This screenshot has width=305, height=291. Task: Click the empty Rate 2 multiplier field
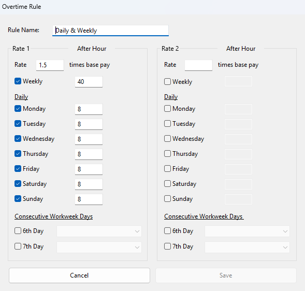pos(198,65)
